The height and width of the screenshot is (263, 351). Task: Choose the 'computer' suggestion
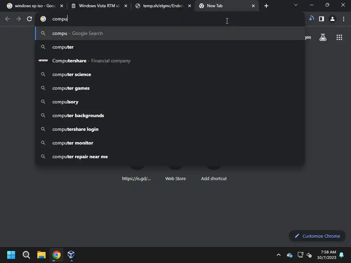(170, 47)
